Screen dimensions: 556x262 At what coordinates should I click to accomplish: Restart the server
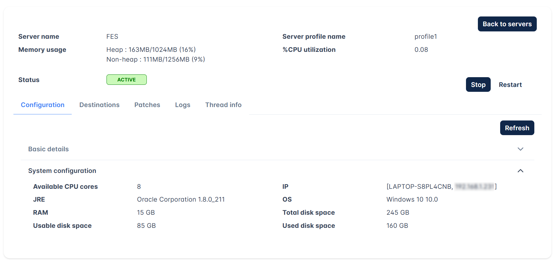point(510,85)
